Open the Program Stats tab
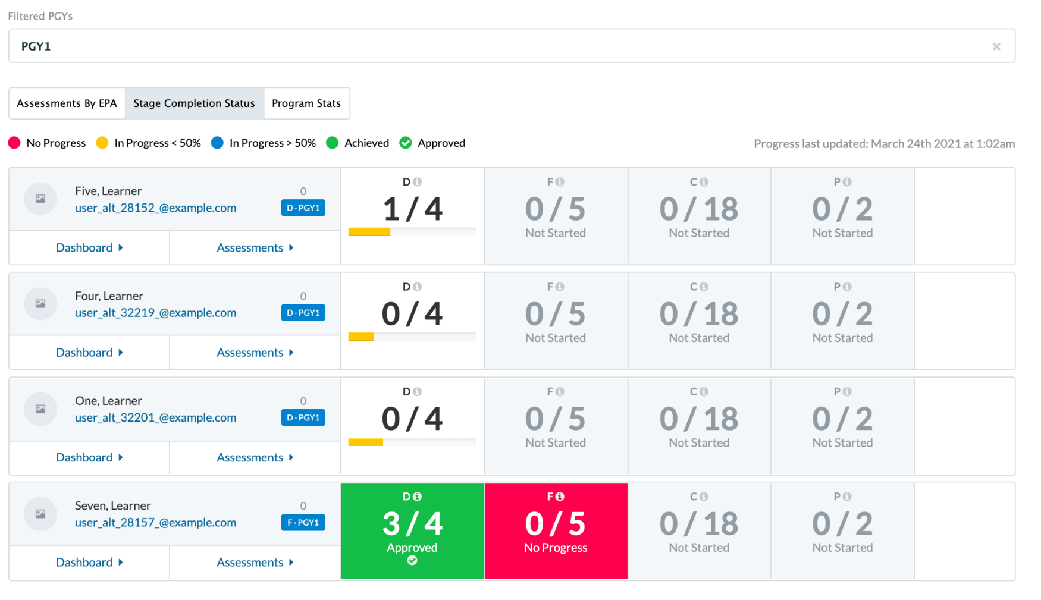This screenshot has width=1041, height=600. point(306,103)
